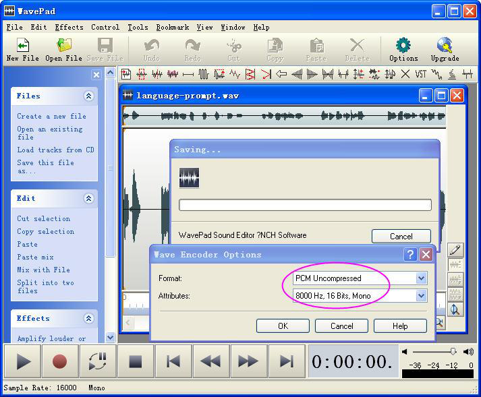Click the sidebar scrollbar down arrow
Screen dimensions: 481x397
tap(111, 338)
